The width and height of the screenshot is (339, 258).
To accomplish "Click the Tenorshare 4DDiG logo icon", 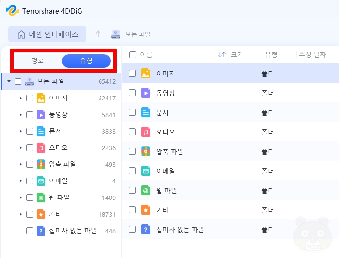I will (12, 10).
